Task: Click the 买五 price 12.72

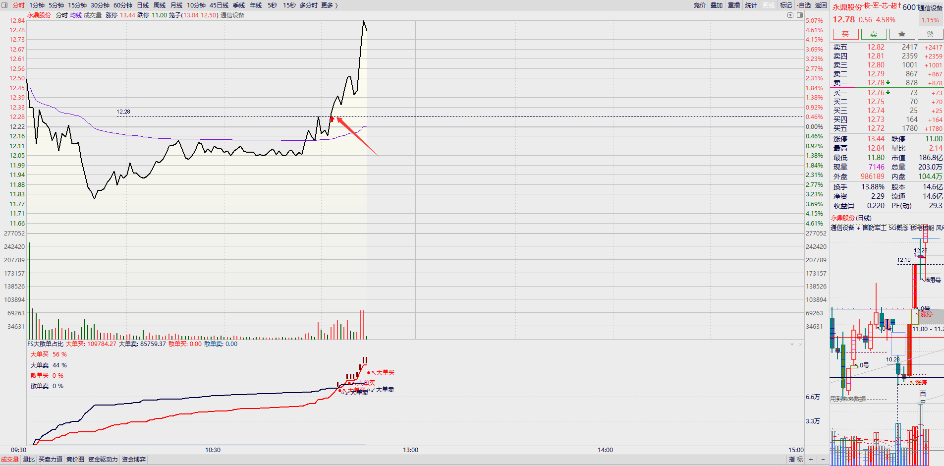Action: tap(876, 128)
